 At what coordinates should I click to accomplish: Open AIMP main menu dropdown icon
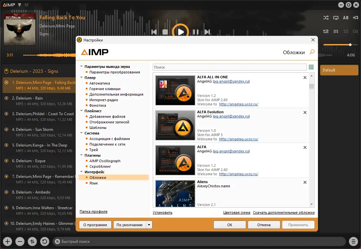[x=20, y=5]
